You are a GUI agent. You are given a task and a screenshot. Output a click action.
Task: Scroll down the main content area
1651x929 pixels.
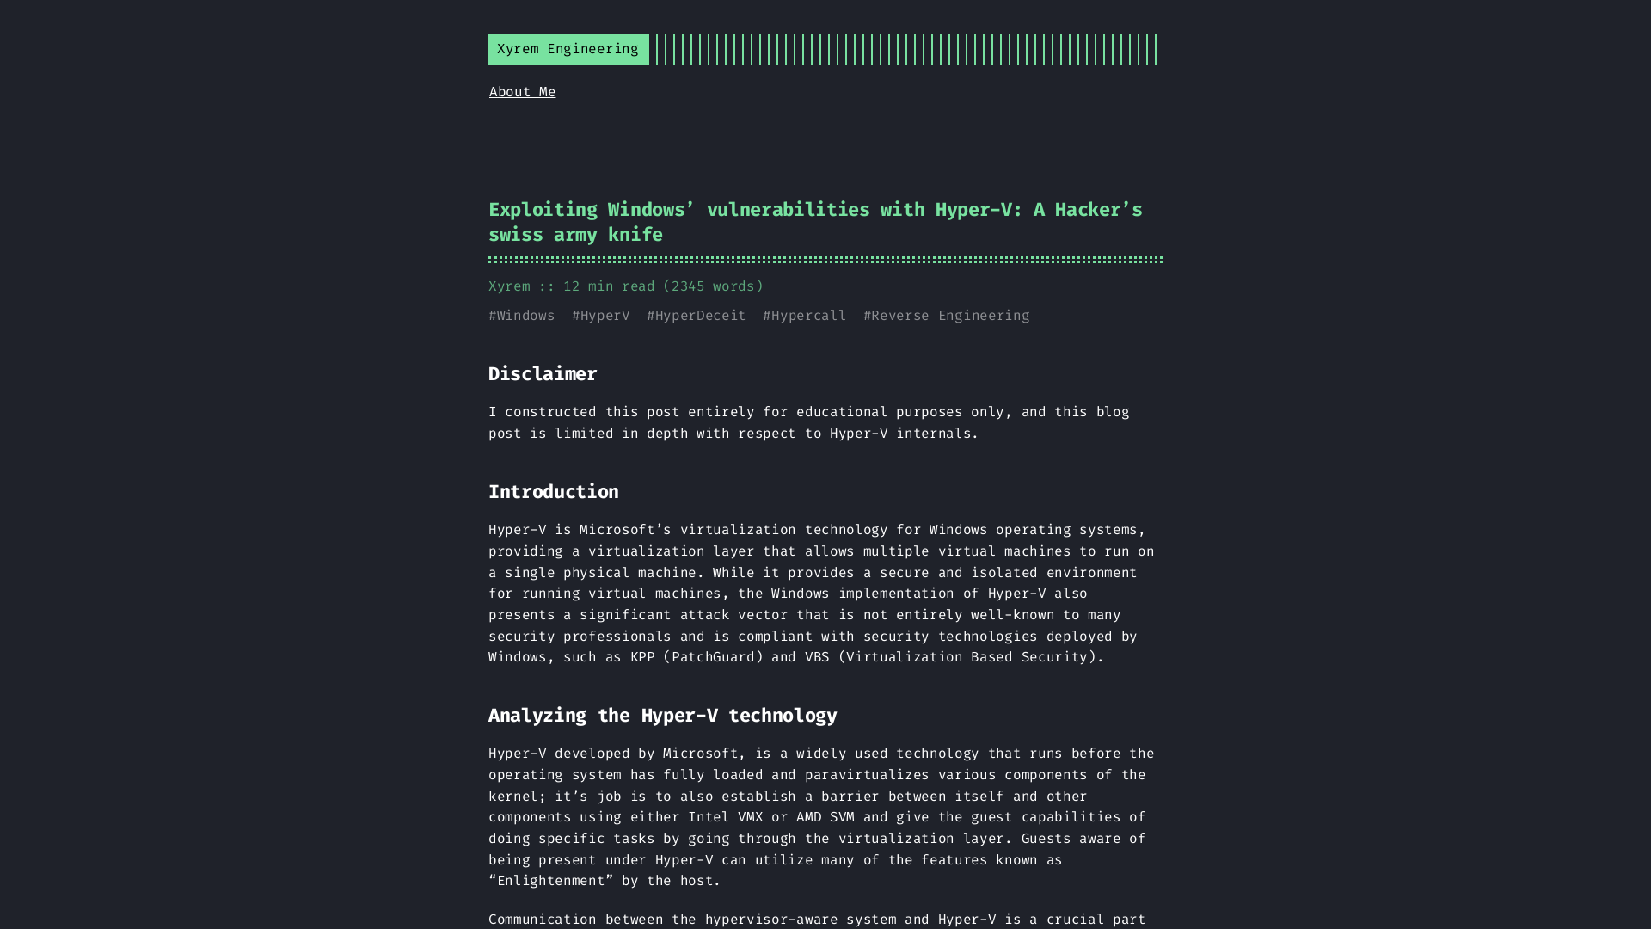[x=825, y=680]
